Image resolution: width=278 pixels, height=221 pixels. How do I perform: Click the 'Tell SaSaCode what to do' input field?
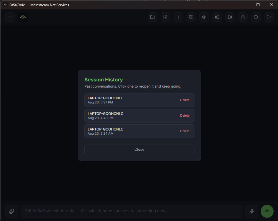point(132,211)
